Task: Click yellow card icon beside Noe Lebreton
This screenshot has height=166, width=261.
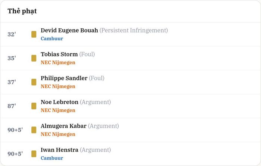Action: click(x=34, y=106)
